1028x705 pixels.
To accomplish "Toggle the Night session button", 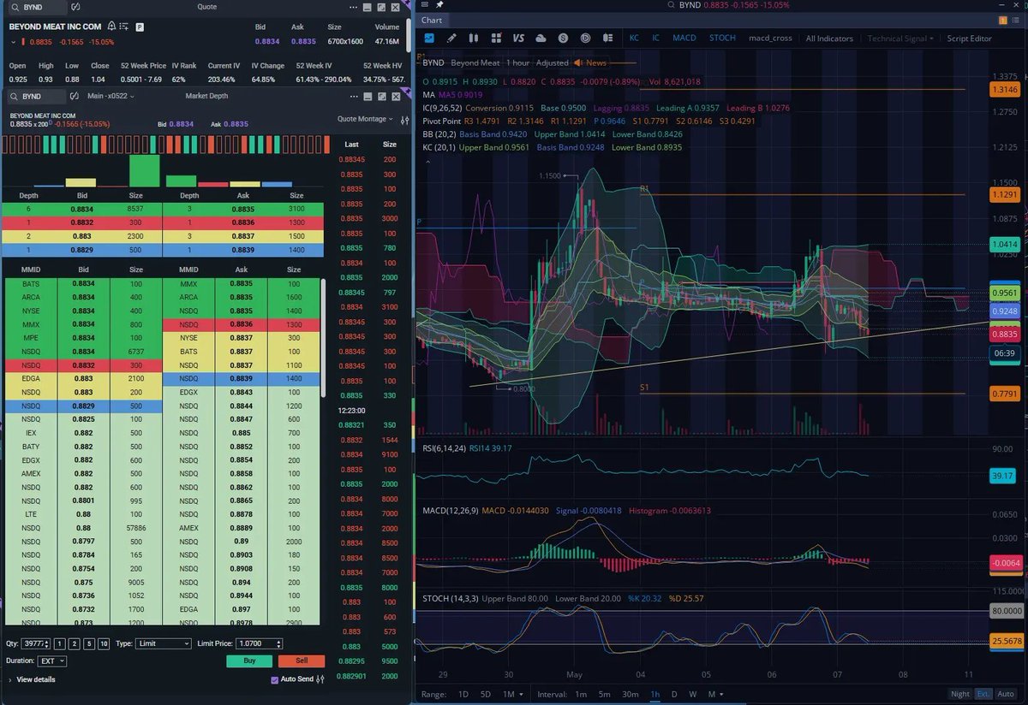I will [x=960, y=694].
